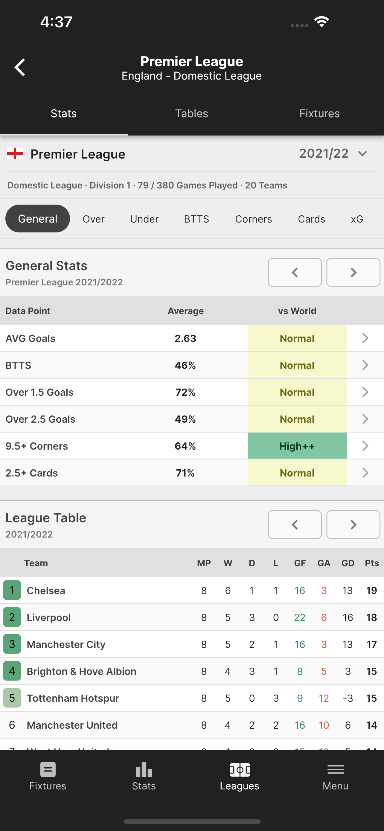Select the BTTS filter pill

(196, 219)
